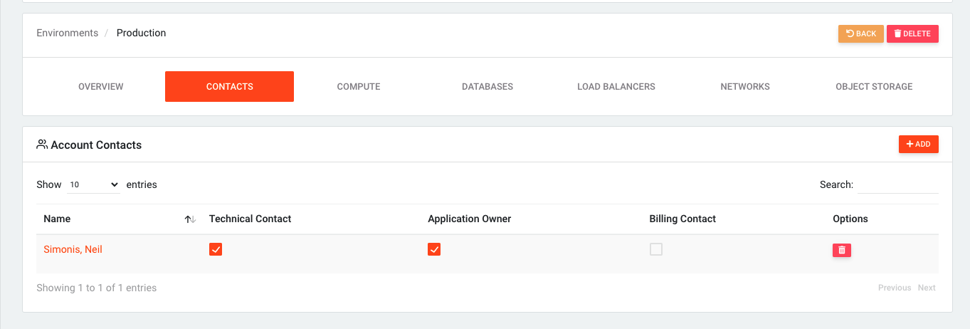Open the Show entries dropdown
Image resolution: width=970 pixels, height=329 pixels.
tap(94, 184)
